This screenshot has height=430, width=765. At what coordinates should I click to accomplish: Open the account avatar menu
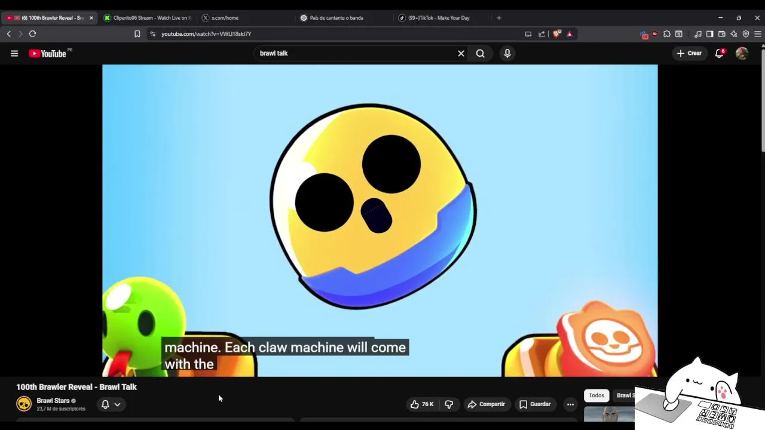tap(742, 53)
